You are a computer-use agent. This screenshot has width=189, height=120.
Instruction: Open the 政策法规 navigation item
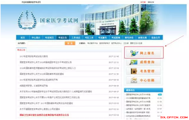click(x=142, y=38)
